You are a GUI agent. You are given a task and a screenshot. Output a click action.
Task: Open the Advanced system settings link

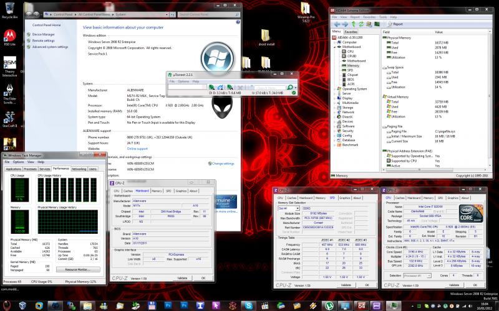(50, 47)
